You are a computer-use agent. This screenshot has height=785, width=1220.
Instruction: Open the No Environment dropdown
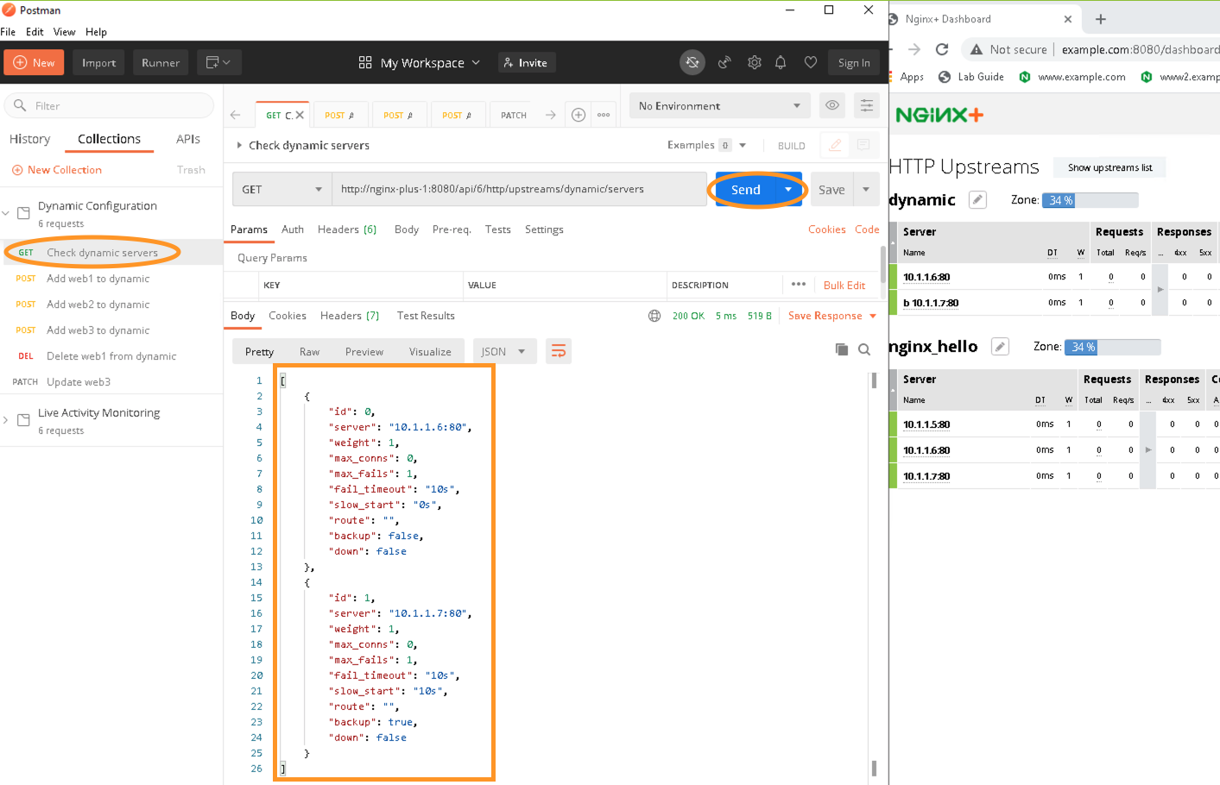[x=720, y=105]
